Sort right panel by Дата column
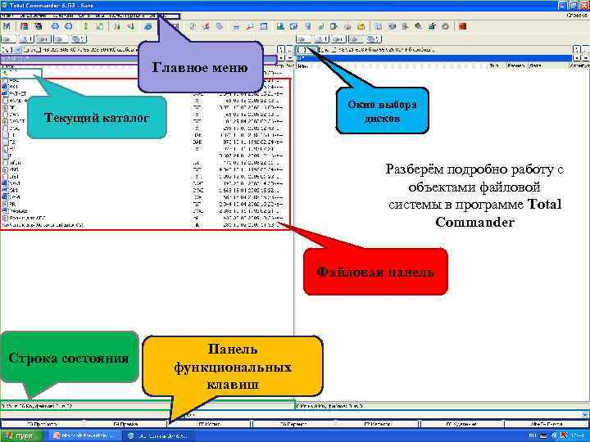 (547, 65)
